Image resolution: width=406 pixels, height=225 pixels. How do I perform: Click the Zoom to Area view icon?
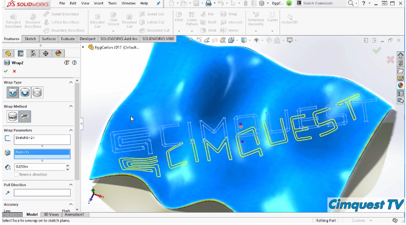click(x=199, y=40)
